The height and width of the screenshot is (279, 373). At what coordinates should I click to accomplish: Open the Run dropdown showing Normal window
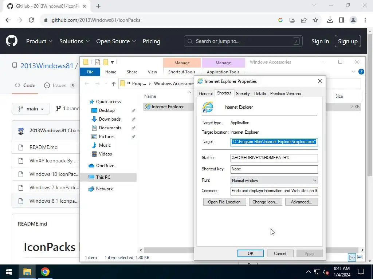tap(274, 181)
